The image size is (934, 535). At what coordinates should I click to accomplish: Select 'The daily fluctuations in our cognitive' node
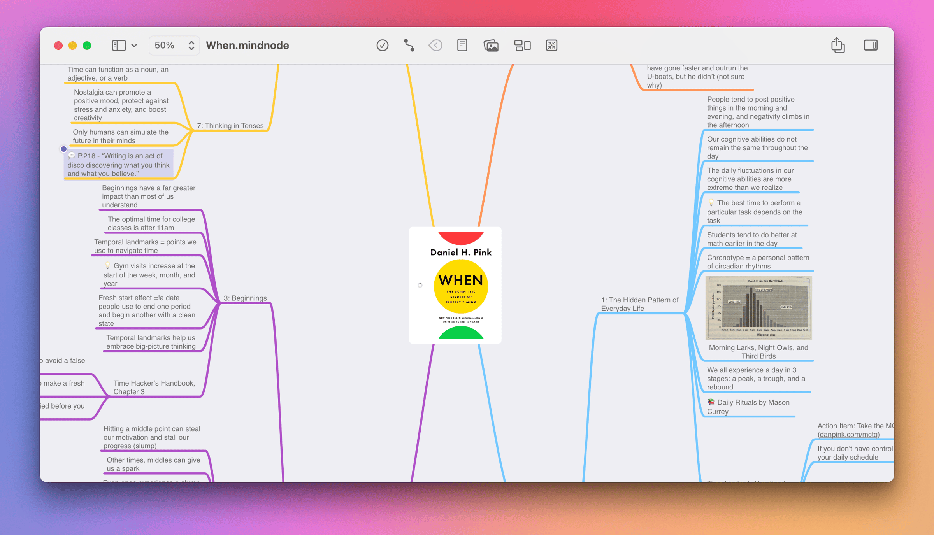click(750, 179)
